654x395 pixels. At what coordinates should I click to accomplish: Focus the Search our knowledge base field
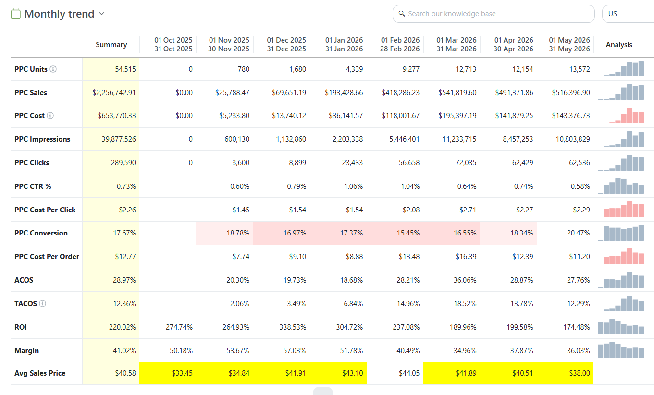point(494,14)
